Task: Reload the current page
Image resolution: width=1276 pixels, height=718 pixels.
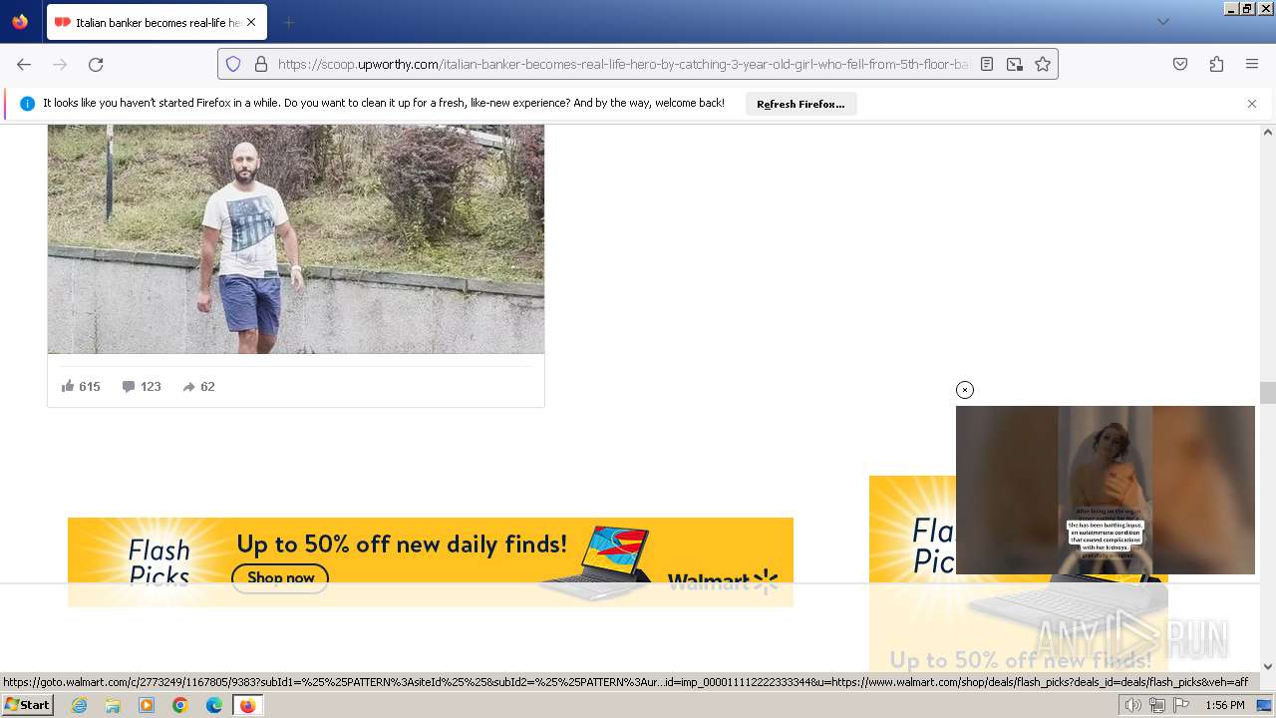Action: [96, 64]
